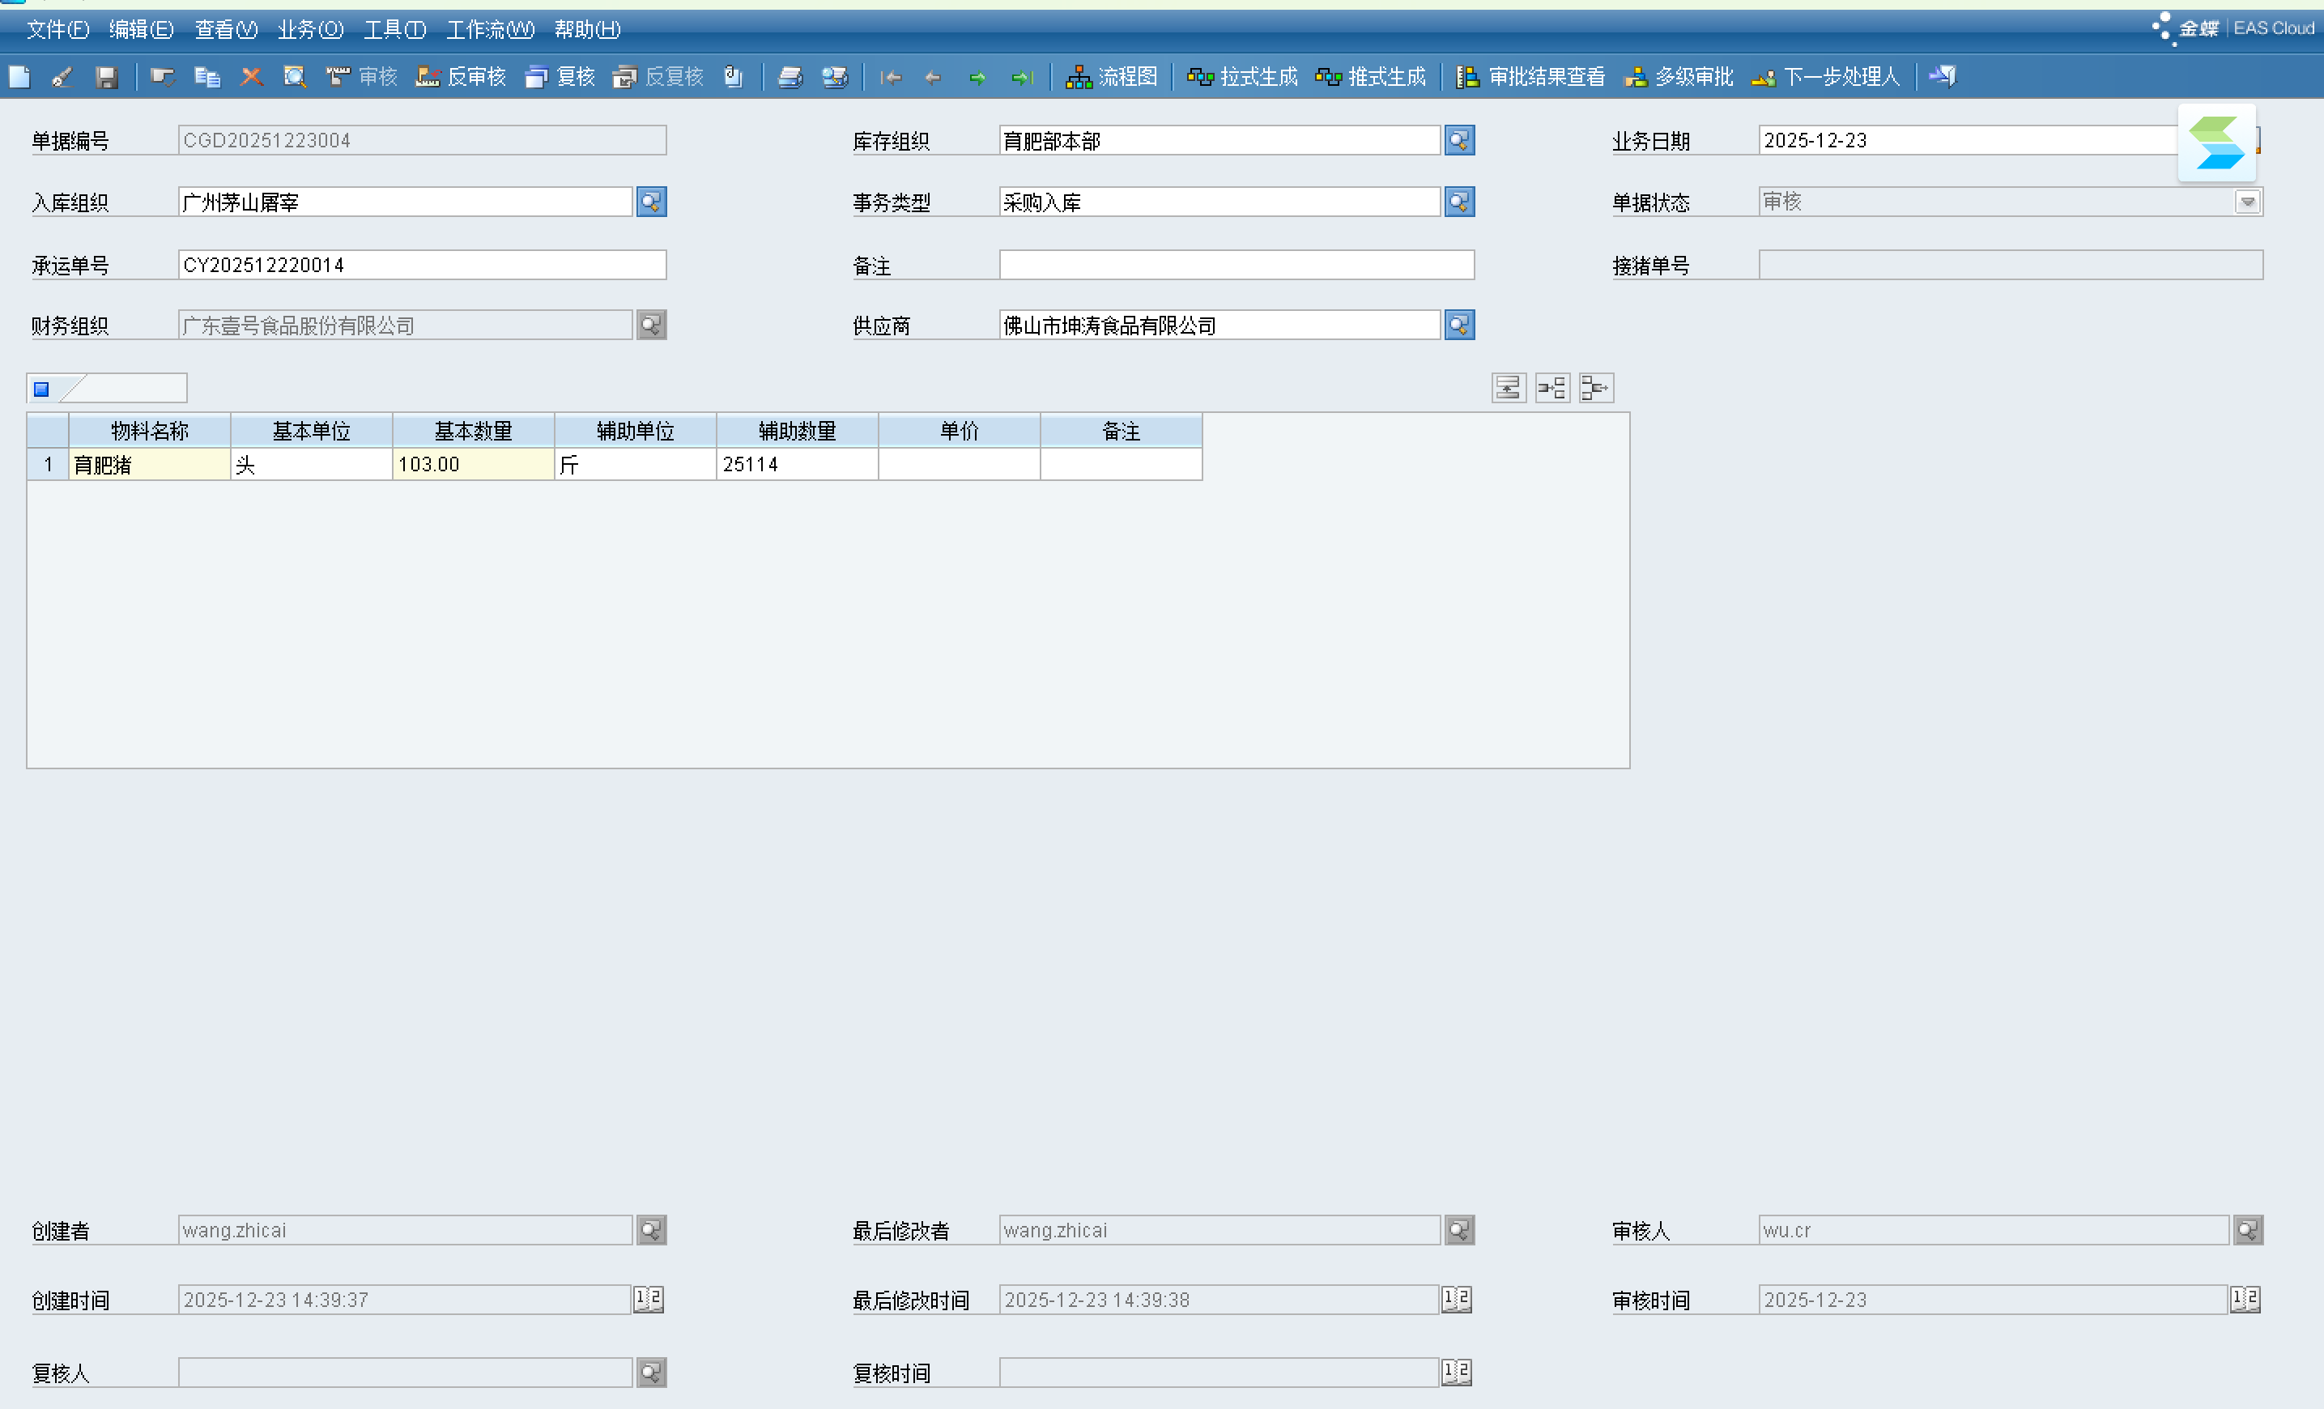Click the new document icon
Viewport: 2324px width, 1409px height.
click(19, 76)
